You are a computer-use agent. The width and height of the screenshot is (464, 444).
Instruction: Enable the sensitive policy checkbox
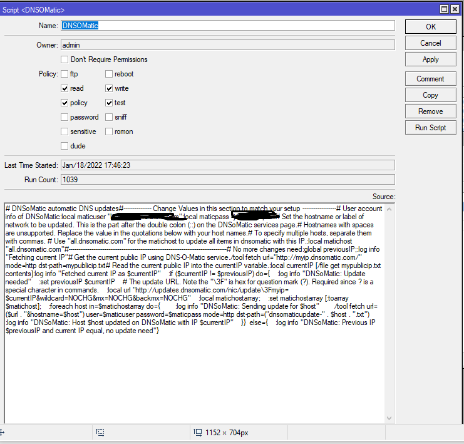64,132
